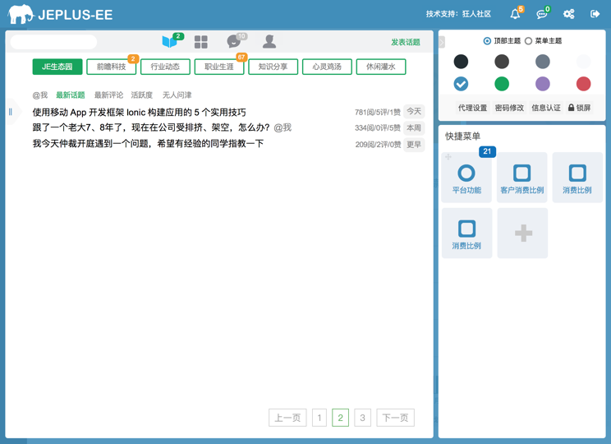Open the 平台功能 shortcut tile

466,178
